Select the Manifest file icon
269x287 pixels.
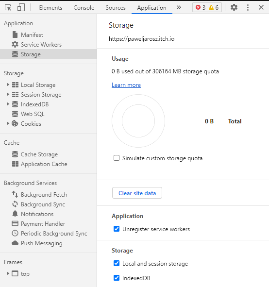(15, 35)
